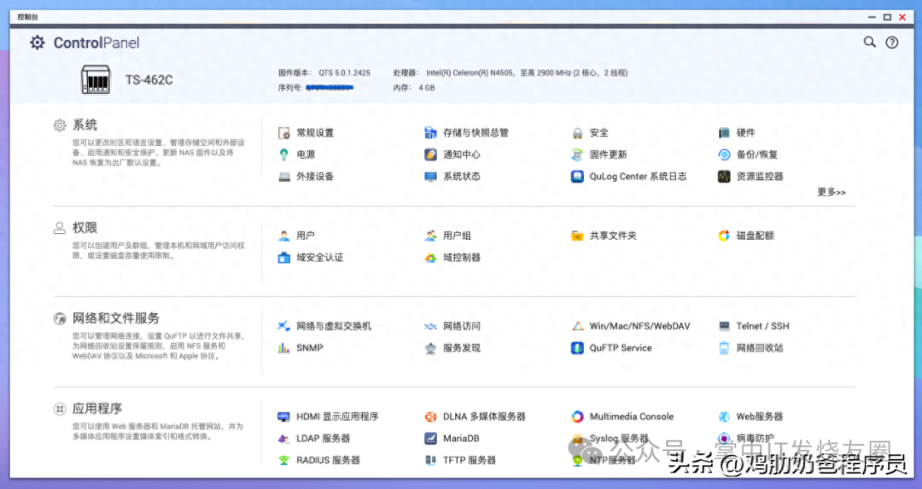Open the Multimedia Console icon
The width and height of the screenshot is (922, 489).
[577, 416]
